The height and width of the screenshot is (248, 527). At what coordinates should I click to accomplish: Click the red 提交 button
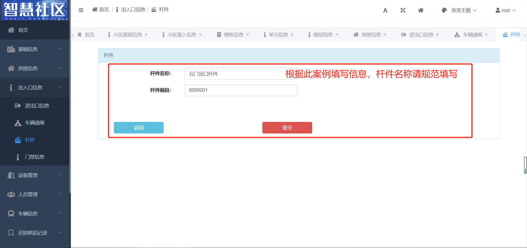[287, 128]
